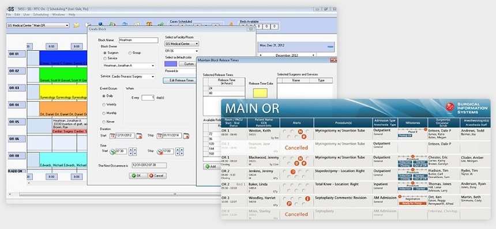The width and height of the screenshot is (496, 229).
Task: Click the Stop time field showing 17:00
Action: pos(168,152)
